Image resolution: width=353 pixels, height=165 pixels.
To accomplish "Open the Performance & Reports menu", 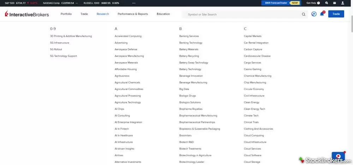I will click(x=133, y=14).
